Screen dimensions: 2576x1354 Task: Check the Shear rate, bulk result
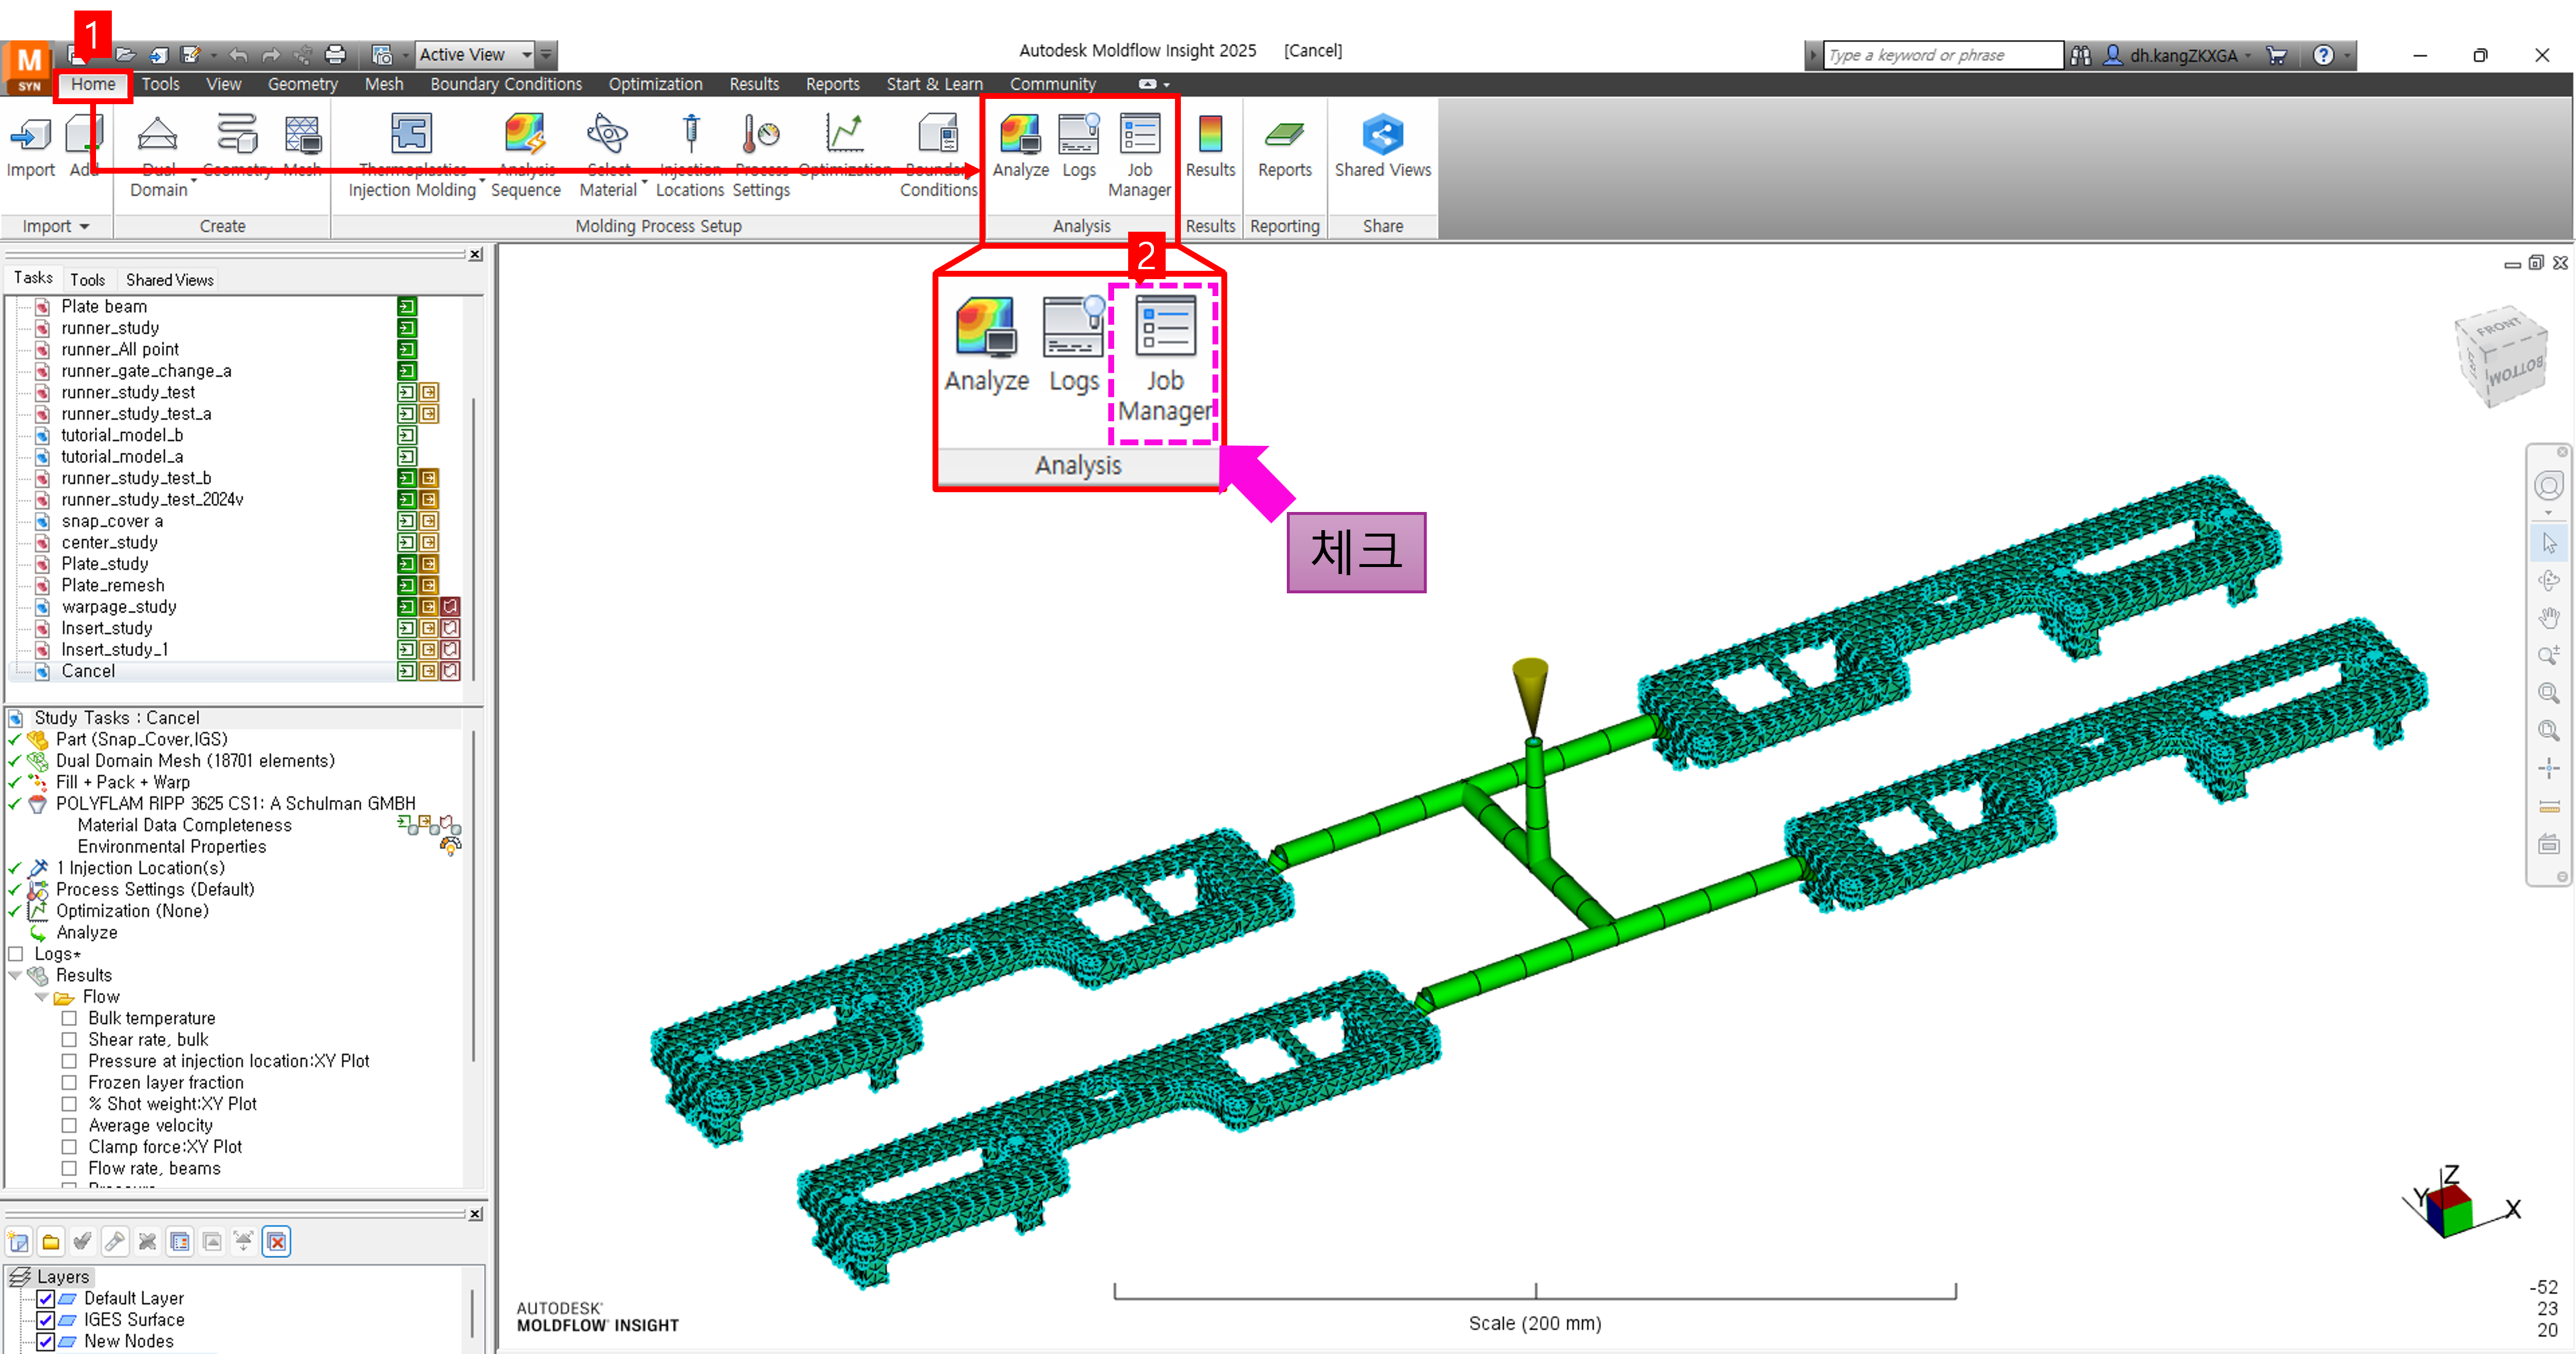pyautogui.click(x=69, y=1040)
